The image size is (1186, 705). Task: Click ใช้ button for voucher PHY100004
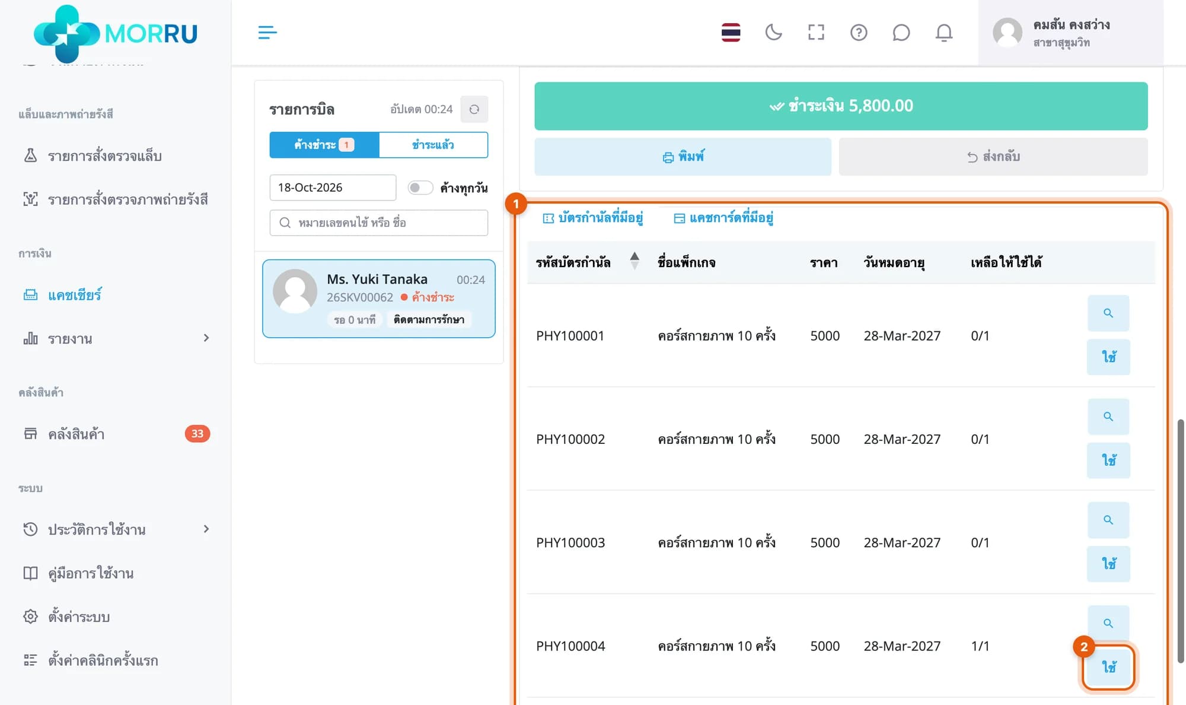tap(1108, 667)
